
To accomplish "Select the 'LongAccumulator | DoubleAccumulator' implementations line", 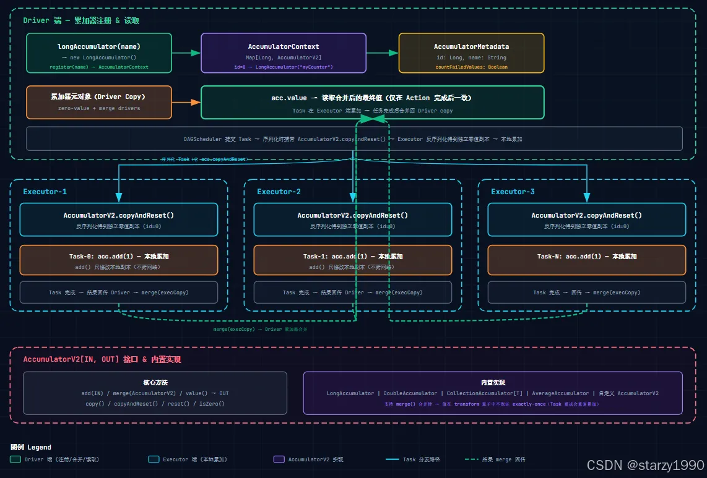I will tap(493, 393).
